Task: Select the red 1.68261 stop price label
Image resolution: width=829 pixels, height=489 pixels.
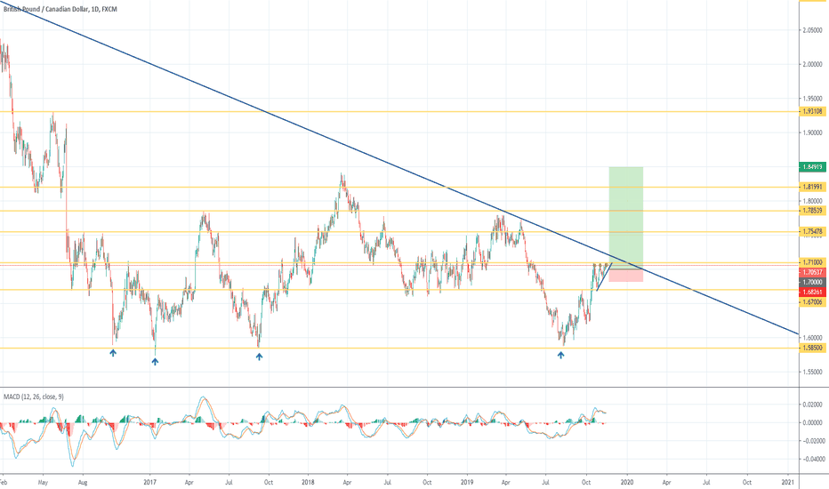Action: click(812, 291)
